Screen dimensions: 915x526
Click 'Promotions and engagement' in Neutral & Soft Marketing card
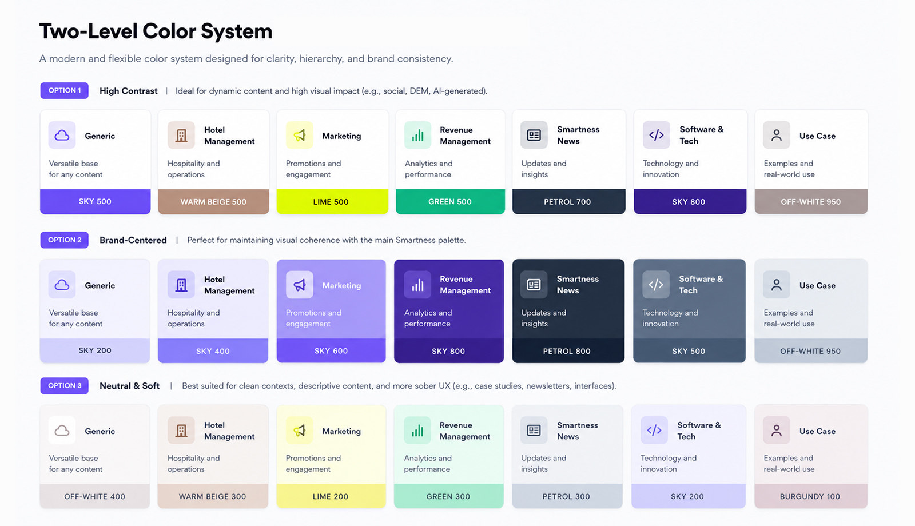point(313,463)
